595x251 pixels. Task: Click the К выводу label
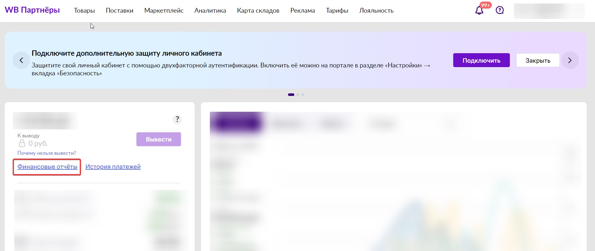28,136
